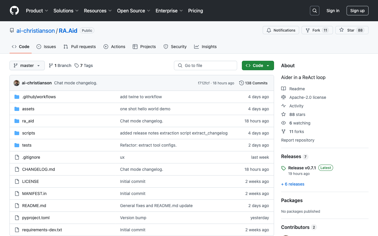Open the search magnifier button
378x236 pixels.
pos(315,11)
